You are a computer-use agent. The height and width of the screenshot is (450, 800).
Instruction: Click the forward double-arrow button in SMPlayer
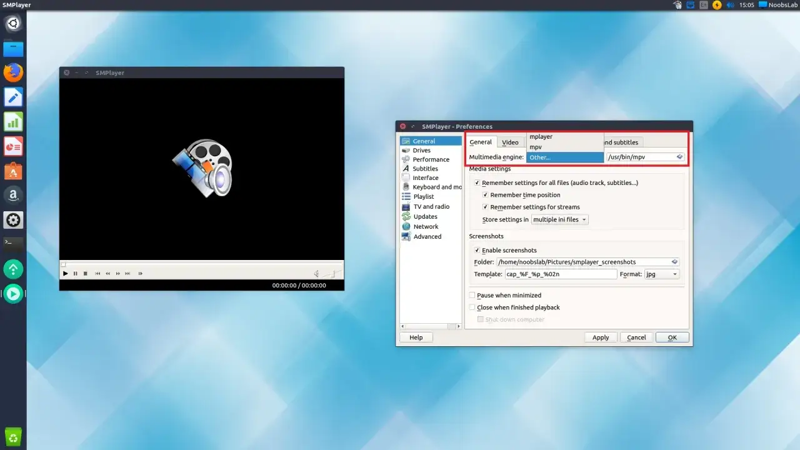(x=118, y=273)
